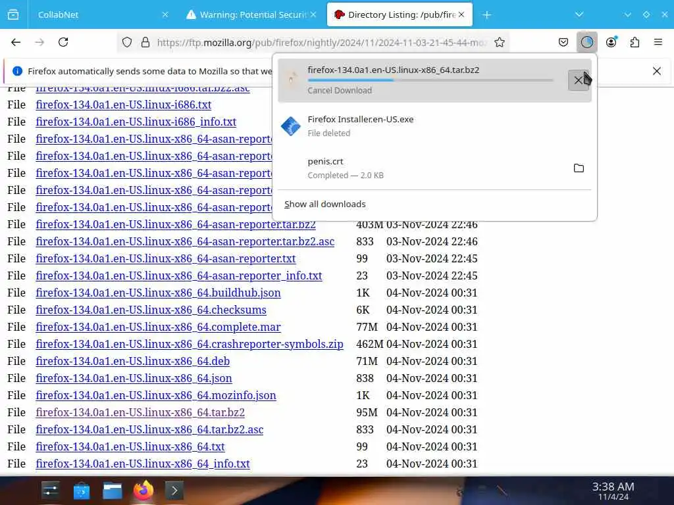Open the terminal arrow taskbar icon
This screenshot has height=505, width=674.
[x=174, y=491]
